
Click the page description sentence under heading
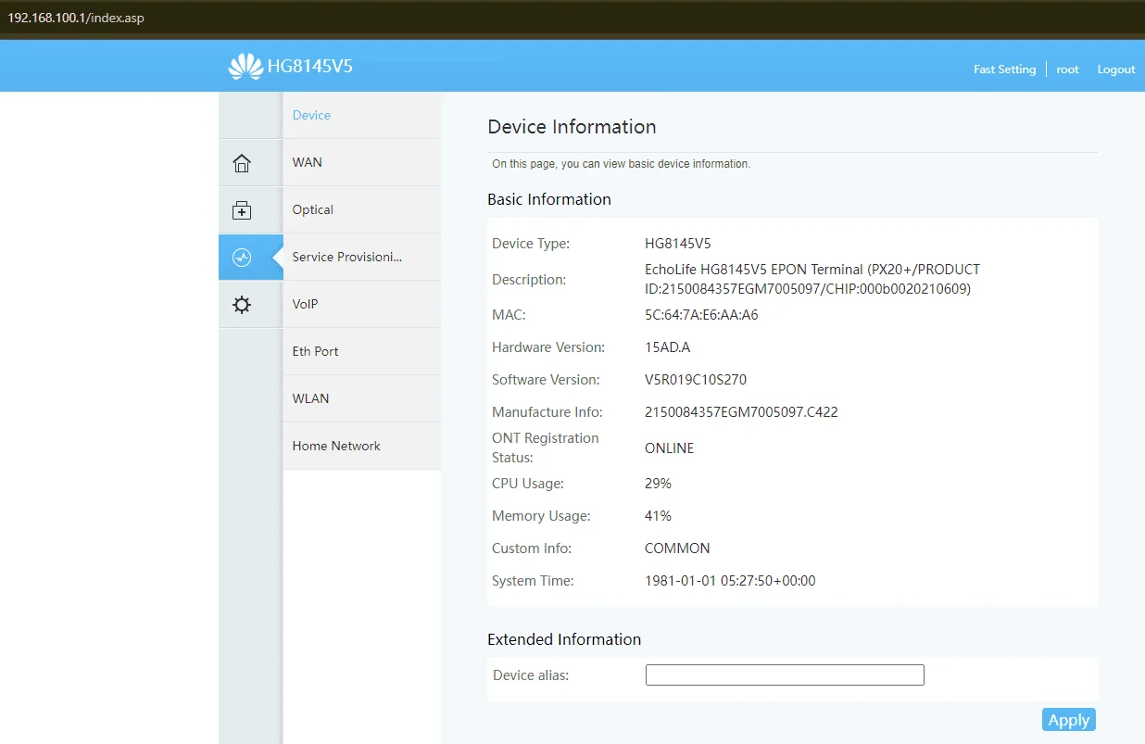click(x=621, y=164)
